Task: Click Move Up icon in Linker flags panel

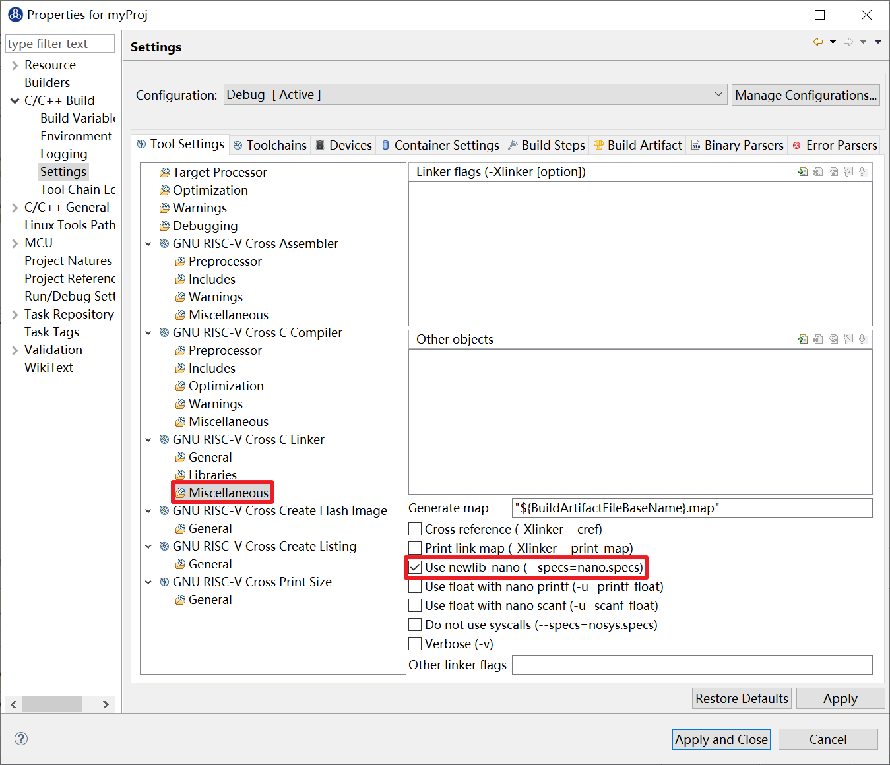Action: tap(849, 172)
